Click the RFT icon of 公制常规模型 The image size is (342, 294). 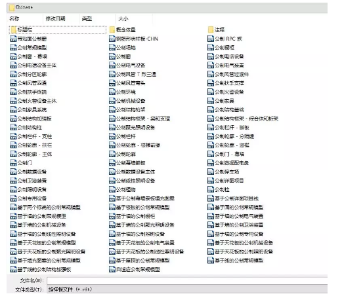click(x=13, y=47)
